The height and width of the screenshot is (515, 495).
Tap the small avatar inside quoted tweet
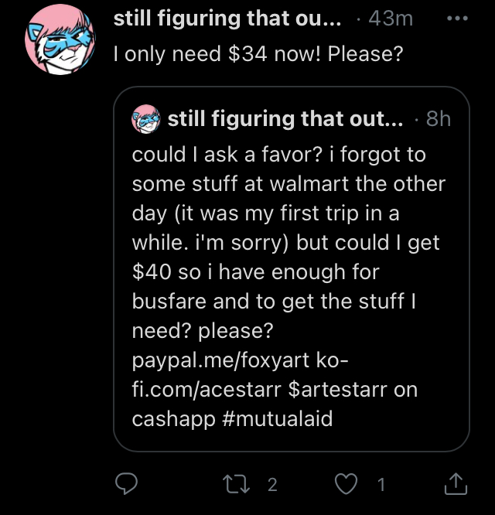coord(146,119)
